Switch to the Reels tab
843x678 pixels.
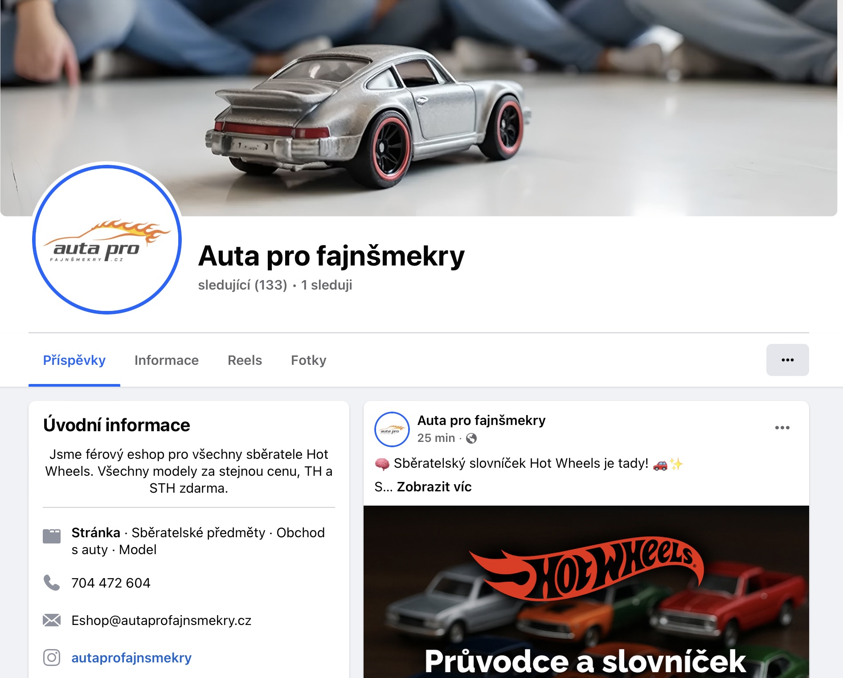[245, 360]
